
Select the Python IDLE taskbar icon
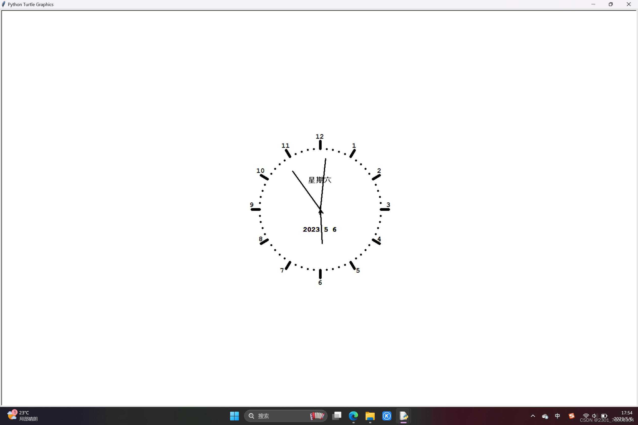coord(403,416)
